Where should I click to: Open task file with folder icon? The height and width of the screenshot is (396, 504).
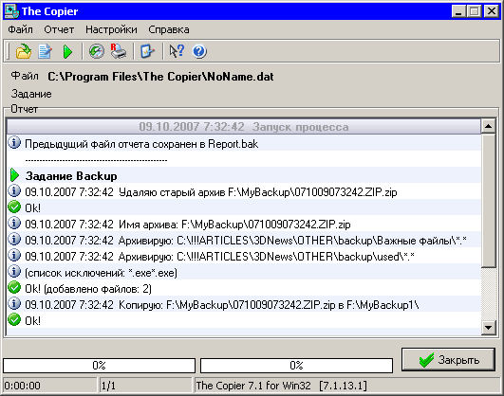tap(24, 51)
